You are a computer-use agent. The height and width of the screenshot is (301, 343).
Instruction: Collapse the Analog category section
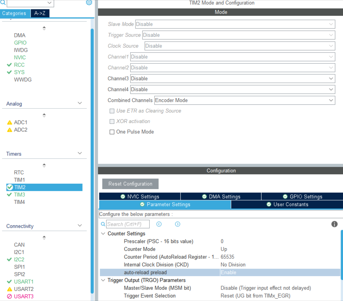point(80,103)
